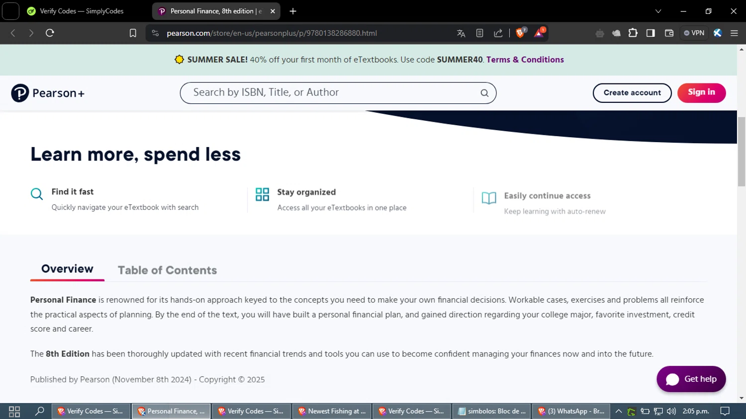746x419 pixels.
Task: Switch to the Table of Contents tab
Action: (167, 270)
